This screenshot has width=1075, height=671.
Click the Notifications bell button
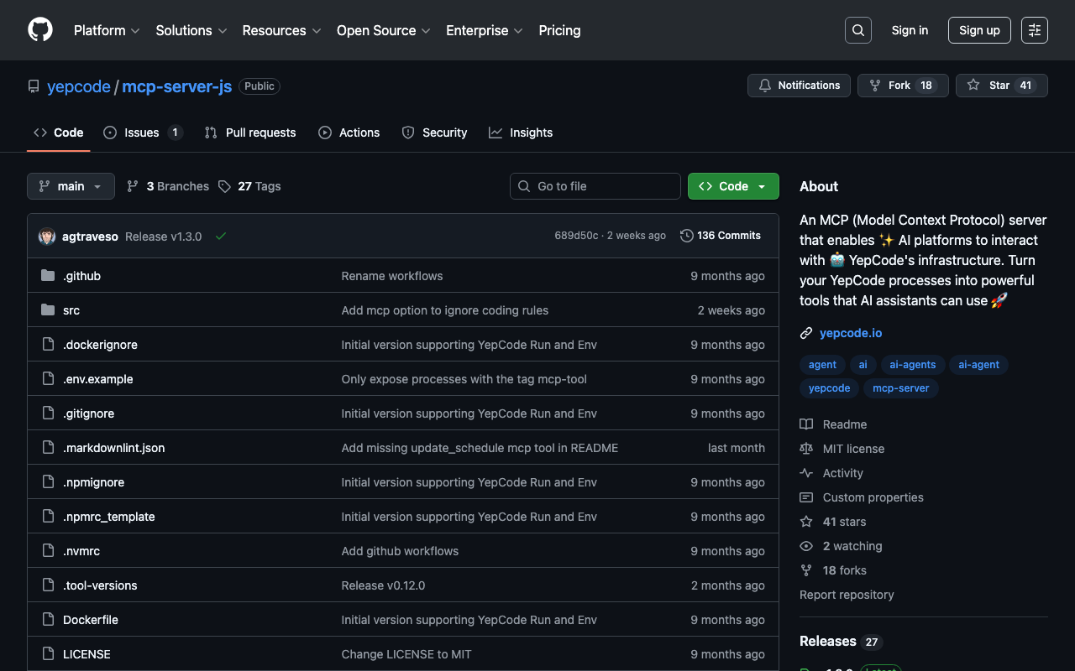click(799, 86)
